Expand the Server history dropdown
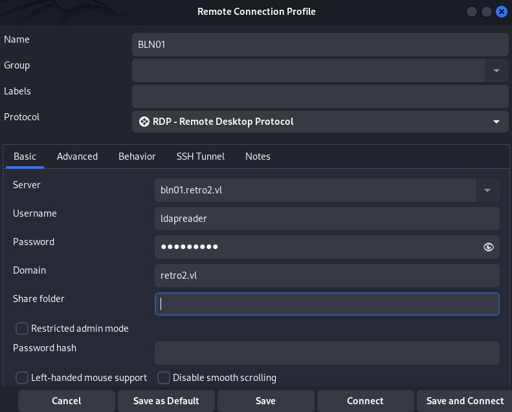The image size is (512, 412). click(x=487, y=190)
